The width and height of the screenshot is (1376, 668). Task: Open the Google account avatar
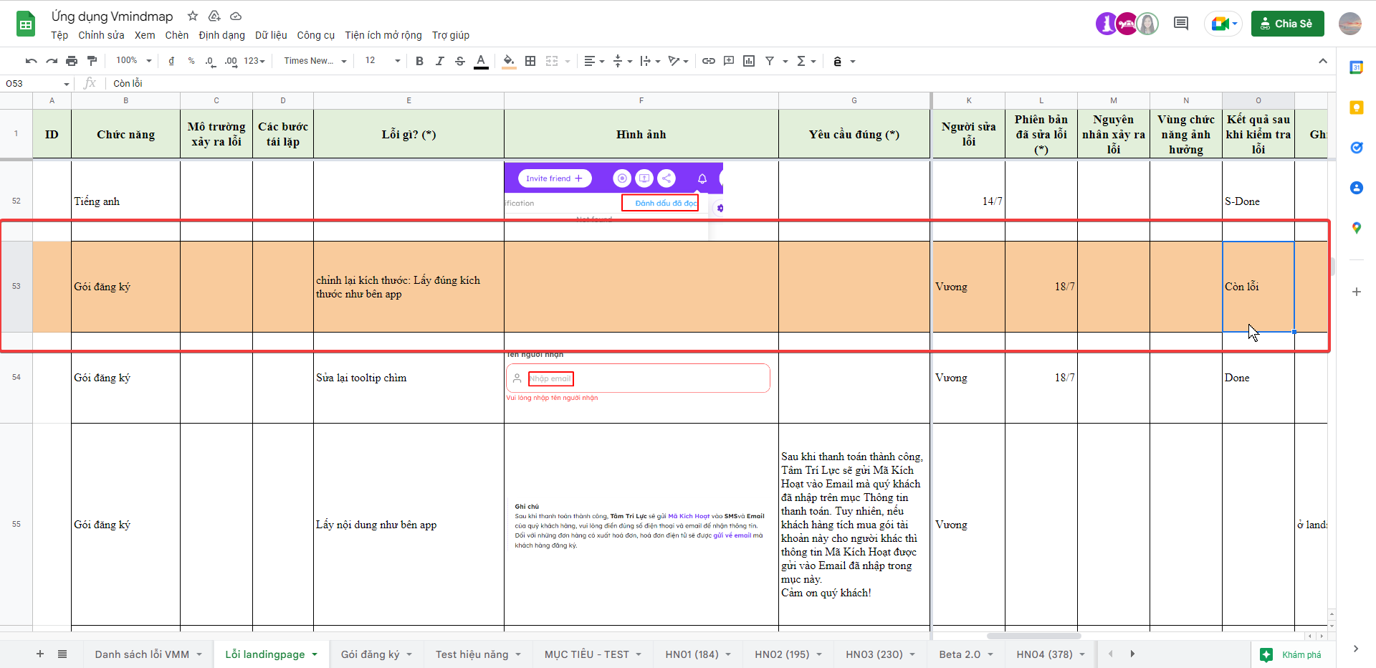point(1350,24)
